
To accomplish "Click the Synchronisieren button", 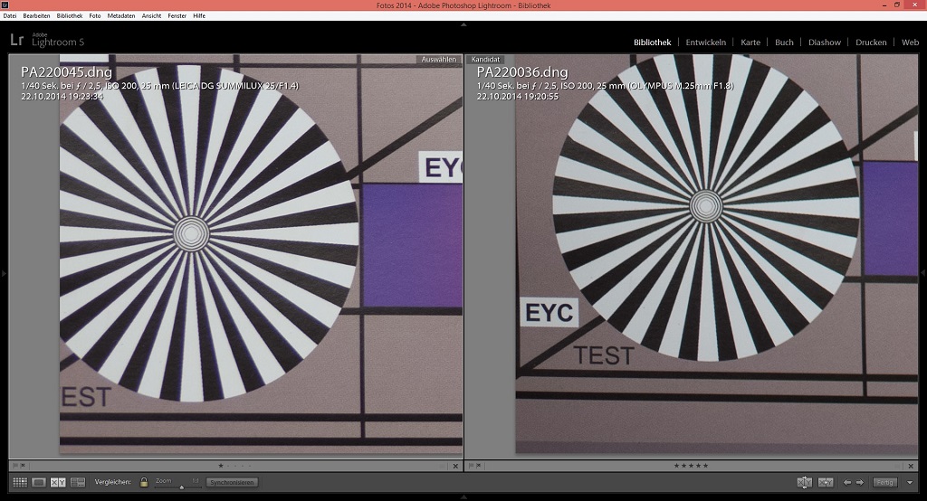I will (231, 483).
